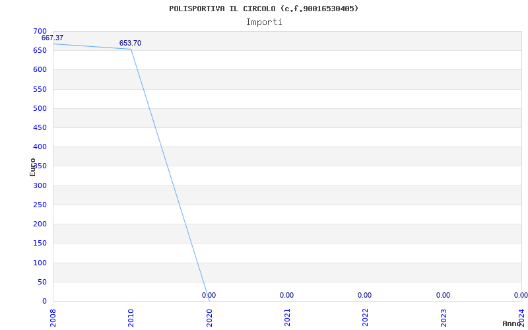The width and height of the screenshot is (528, 330).
Task: Click the 2023 x-axis label
Action: point(444,318)
